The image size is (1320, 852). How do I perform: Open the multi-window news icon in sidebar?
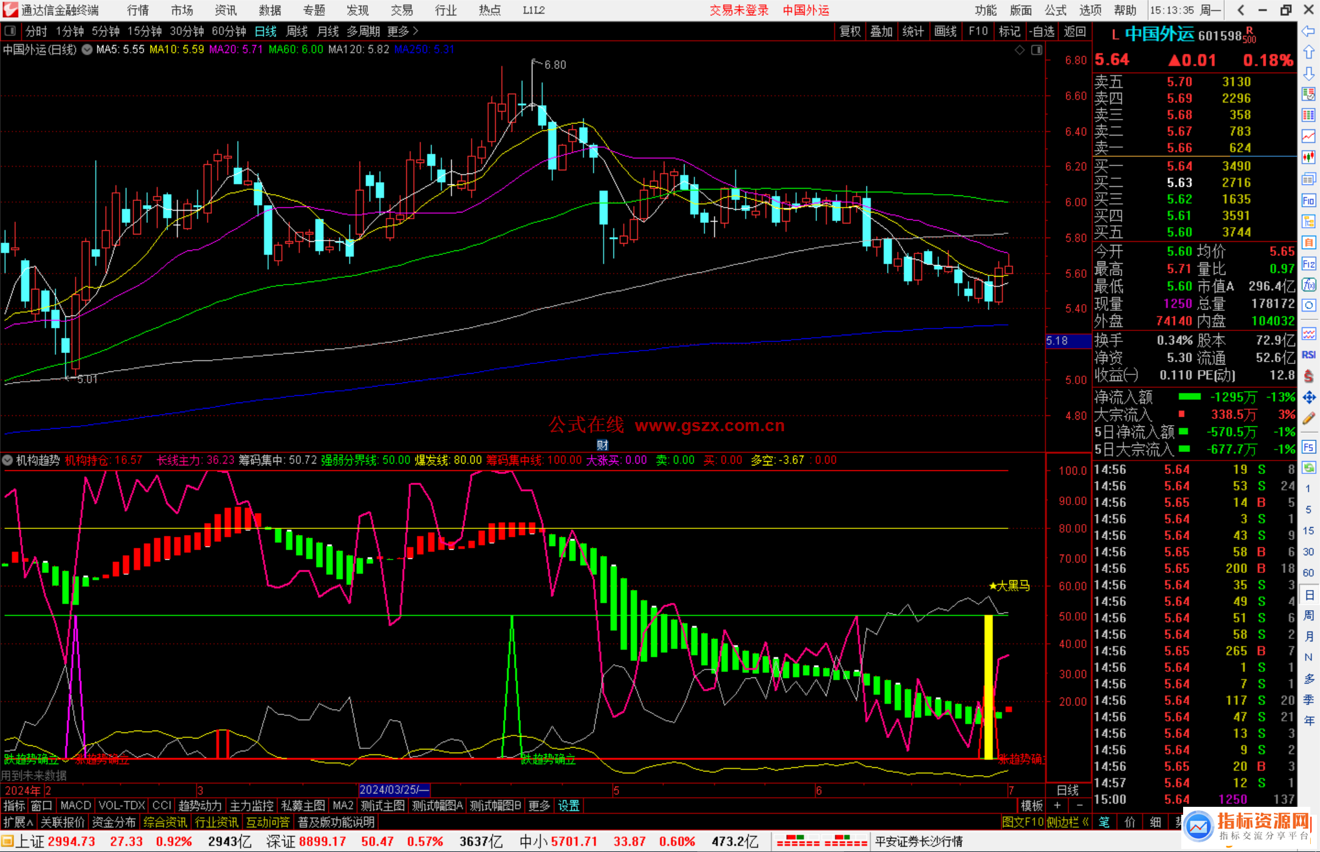coord(1308,179)
